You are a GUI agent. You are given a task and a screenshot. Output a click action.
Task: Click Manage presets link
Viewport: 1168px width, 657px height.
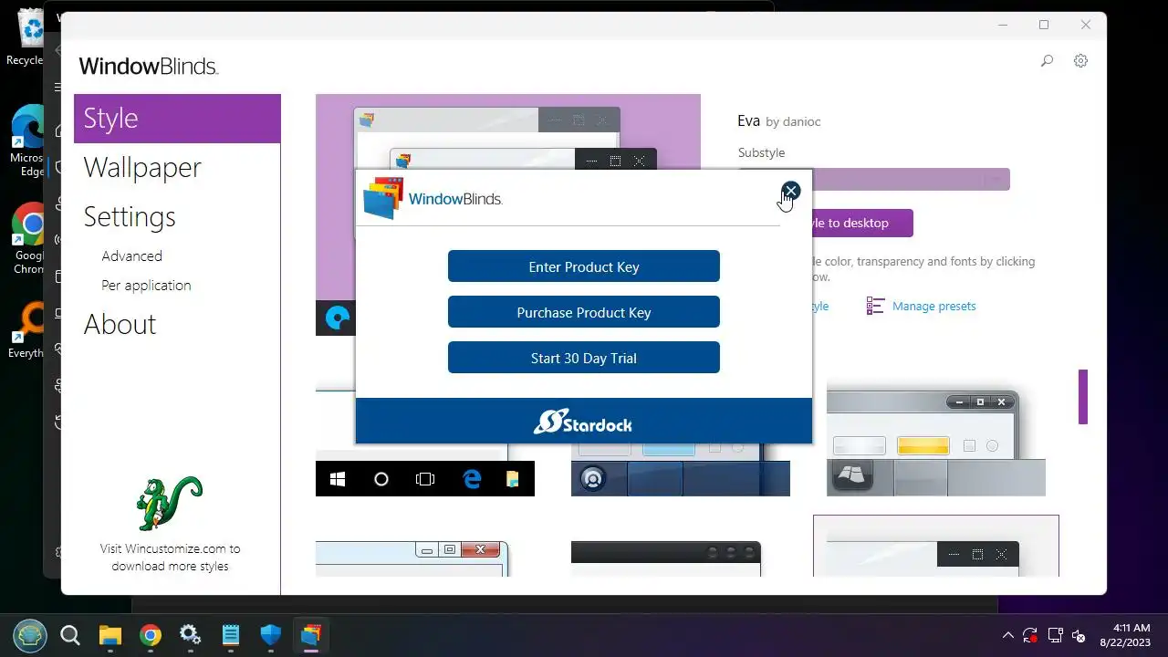pyautogui.click(x=934, y=307)
